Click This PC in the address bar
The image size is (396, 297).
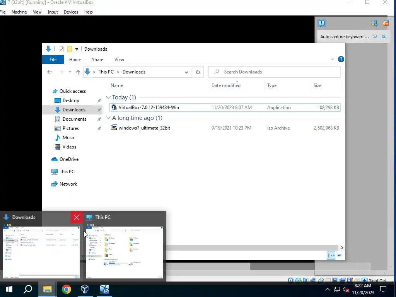(x=106, y=72)
